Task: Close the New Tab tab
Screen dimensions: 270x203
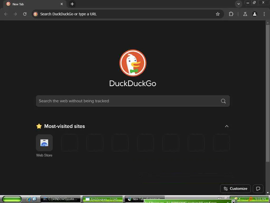Action: point(62,4)
